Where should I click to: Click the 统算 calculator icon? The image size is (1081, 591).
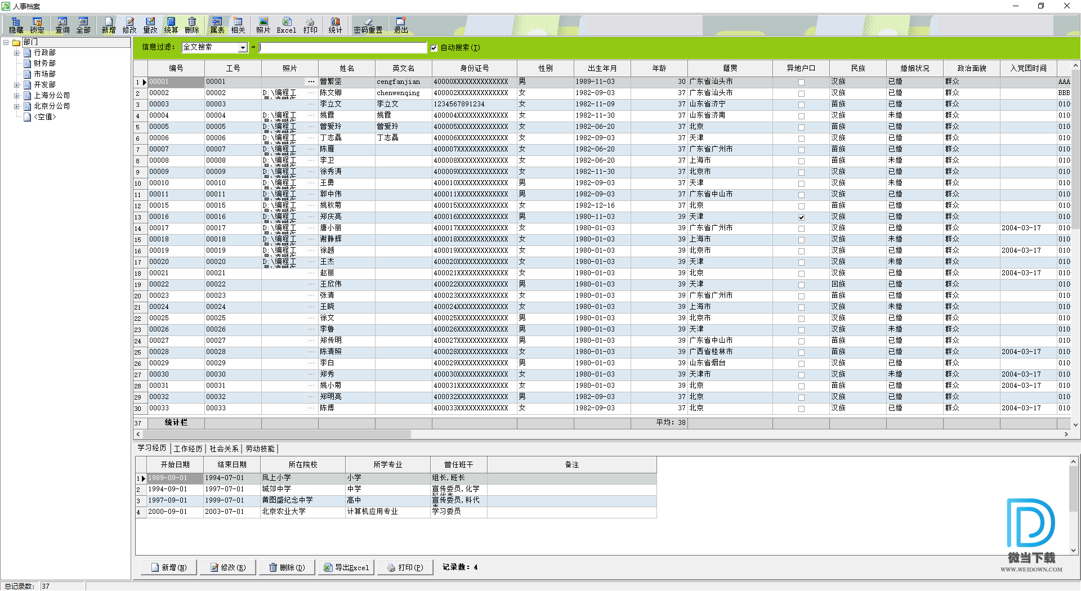coord(171,25)
